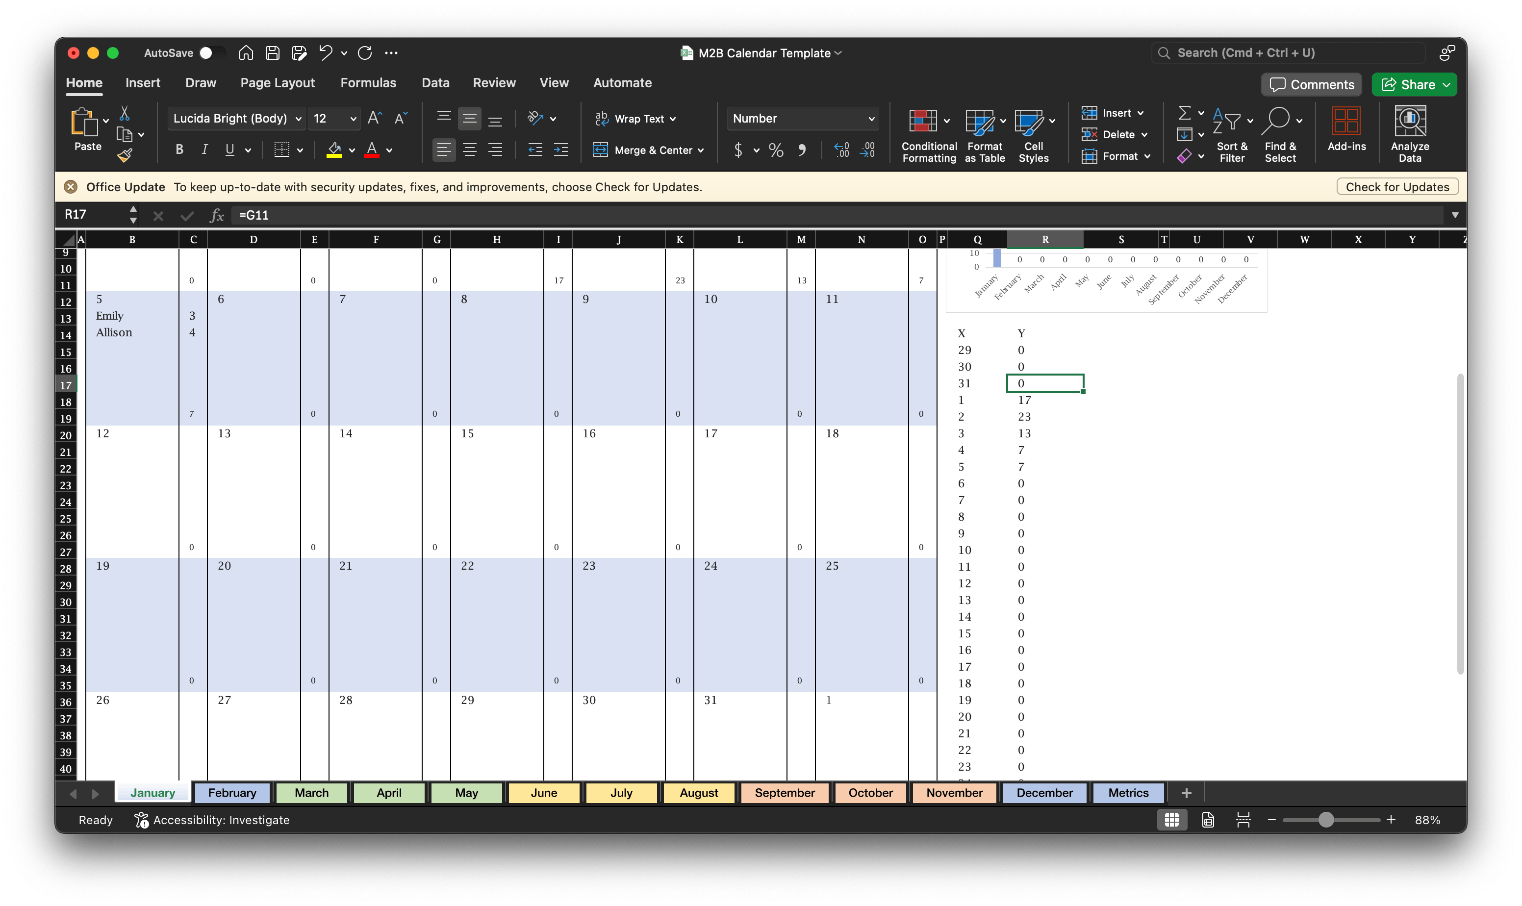Click the Name Box showing R17

[95, 214]
